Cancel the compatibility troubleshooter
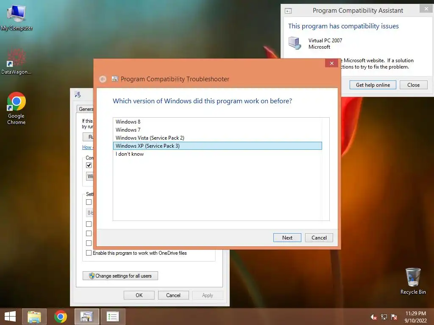Viewport: 434px width, 325px height. pyautogui.click(x=319, y=238)
